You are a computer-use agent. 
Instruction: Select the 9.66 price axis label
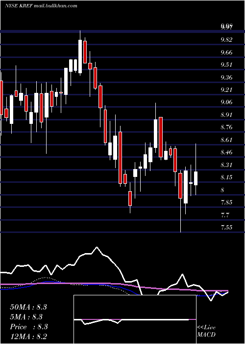click(x=226, y=53)
